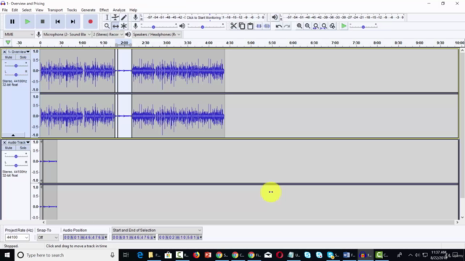Solo the 1- Overview track
This screenshot has width=465, height=261.
pyautogui.click(x=23, y=57)
